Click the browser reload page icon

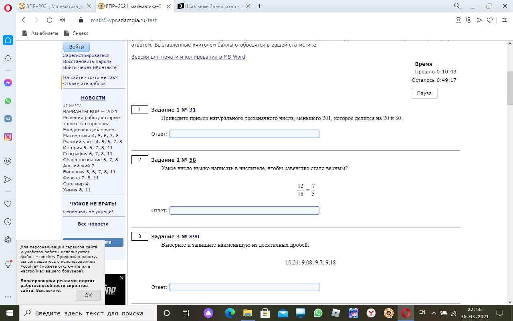(49, 20)
